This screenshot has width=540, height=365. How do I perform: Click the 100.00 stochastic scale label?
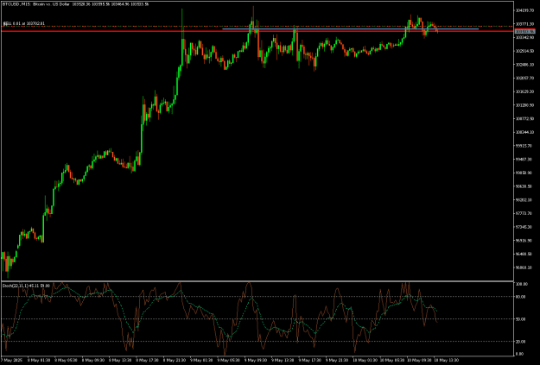point(521,284)
